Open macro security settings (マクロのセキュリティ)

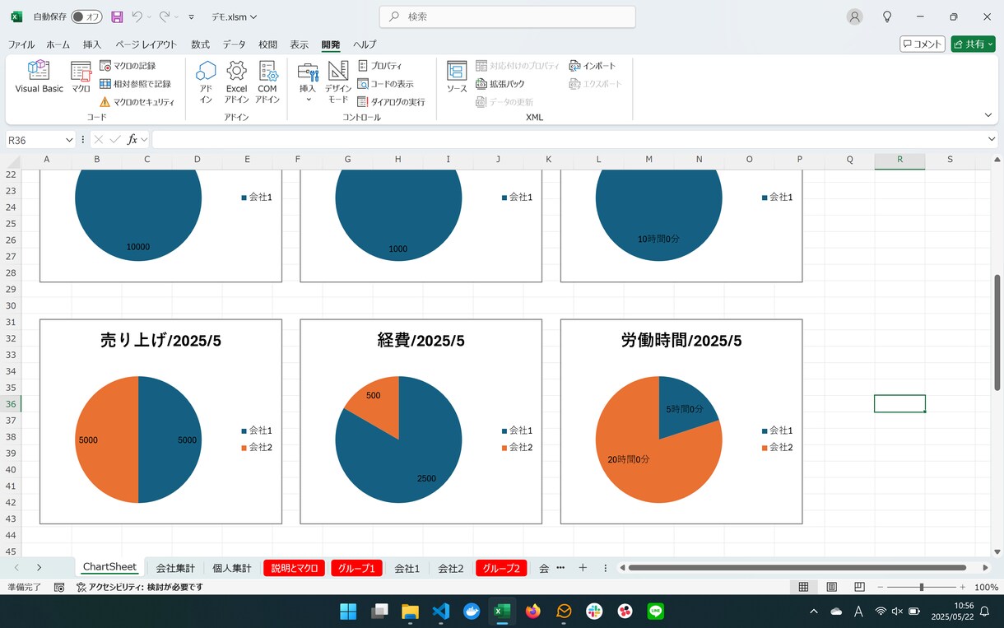[x=137, y=102]
